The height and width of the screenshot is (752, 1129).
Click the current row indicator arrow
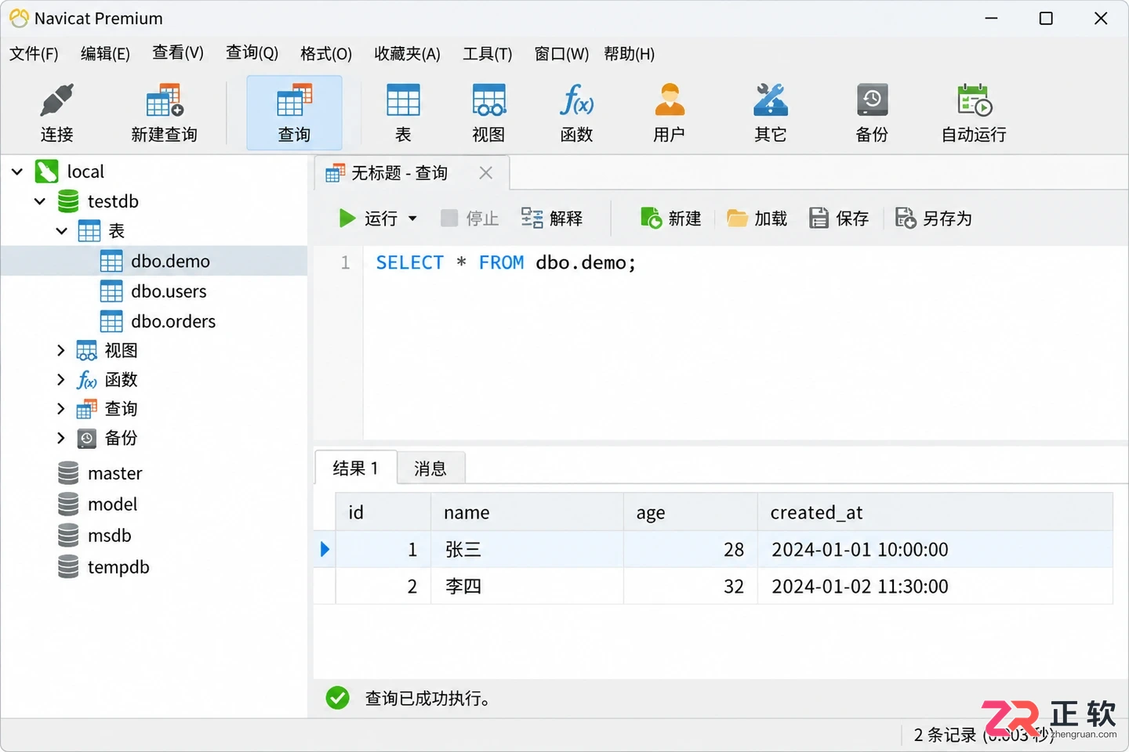(325, 549)
